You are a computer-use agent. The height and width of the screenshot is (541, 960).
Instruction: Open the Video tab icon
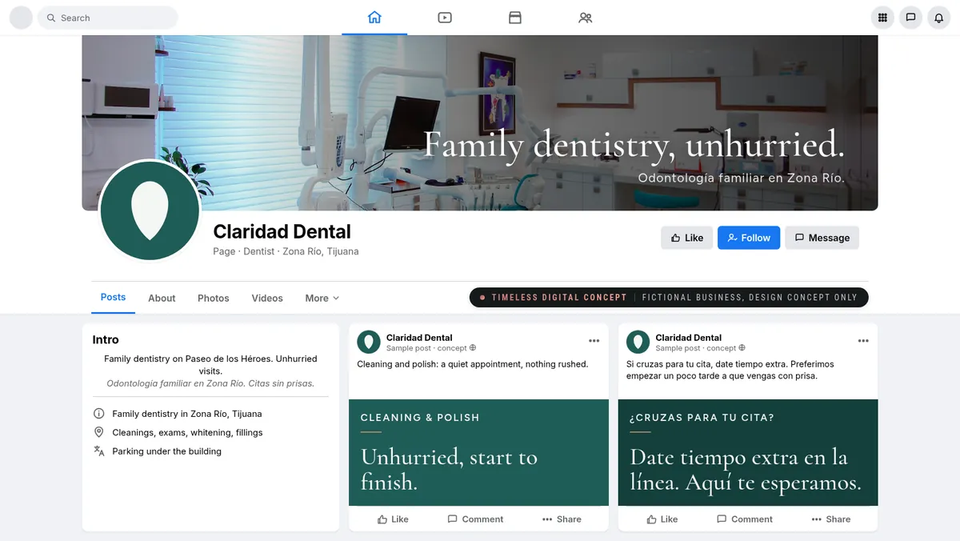point(445,18)
